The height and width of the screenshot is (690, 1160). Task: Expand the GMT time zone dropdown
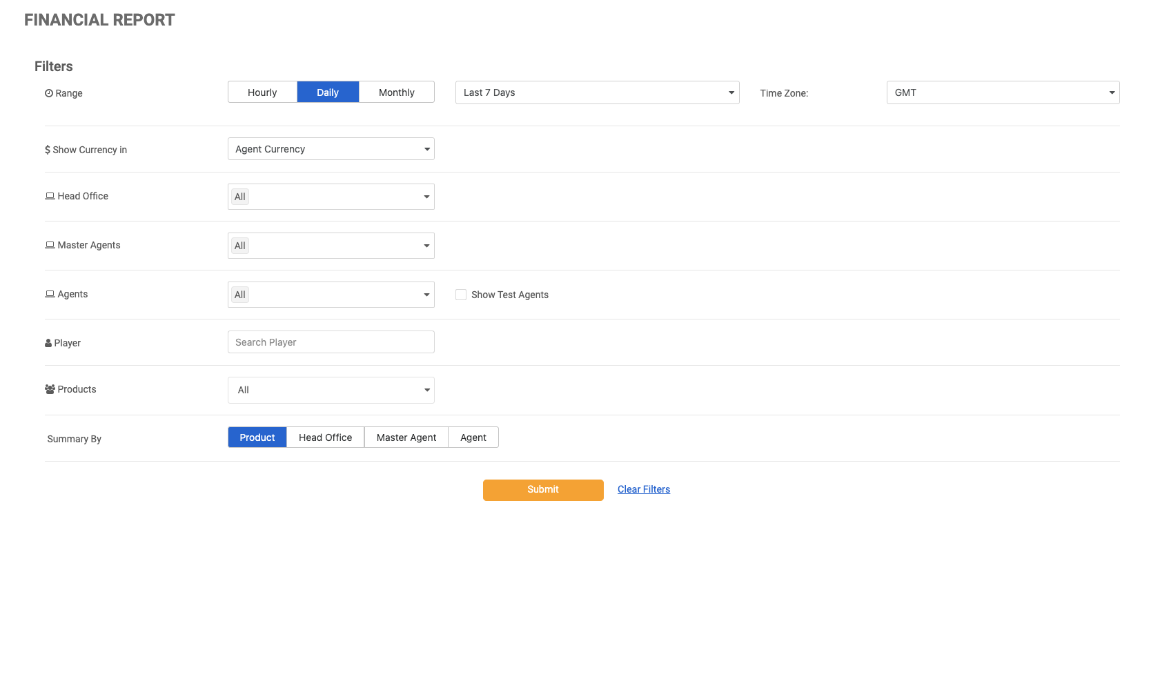(1002, 92)
